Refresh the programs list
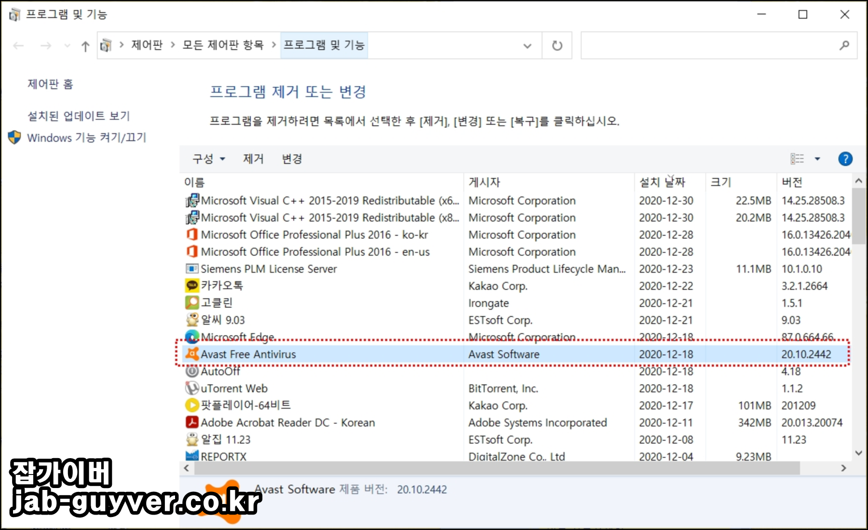868x530 pixels. click(x=557, y=46)
